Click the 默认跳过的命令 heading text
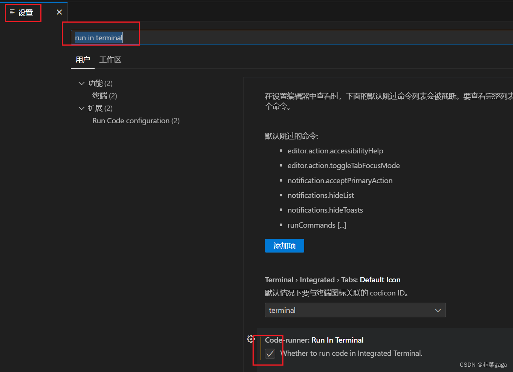Image resolution: width=513 pixels, height=372 pixels. (292, 136)
